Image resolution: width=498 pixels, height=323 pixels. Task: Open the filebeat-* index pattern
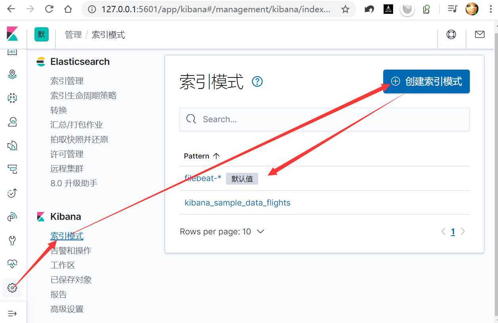203,178
